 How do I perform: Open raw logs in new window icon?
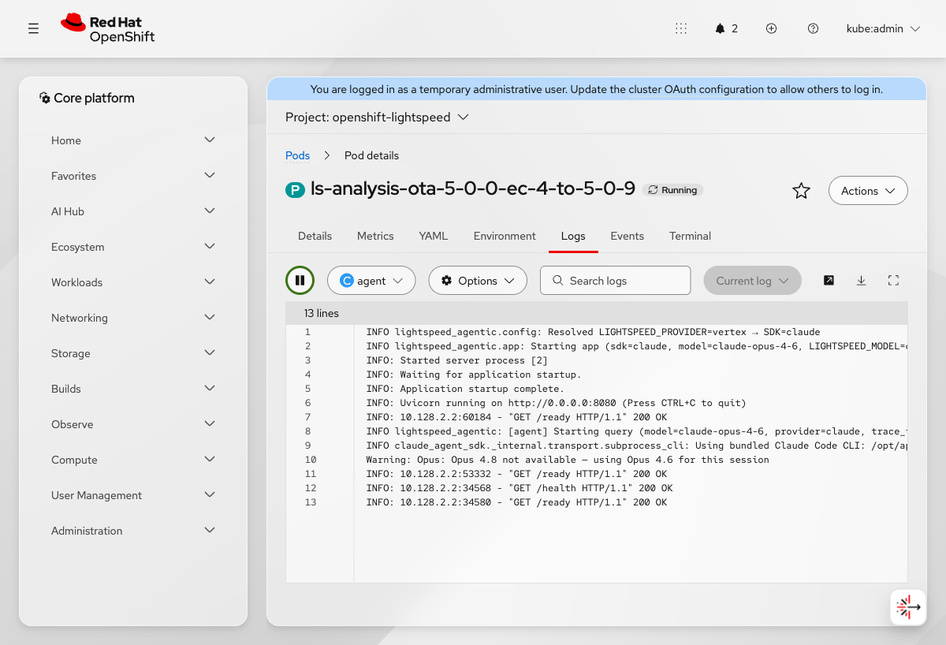coord(829,281)
